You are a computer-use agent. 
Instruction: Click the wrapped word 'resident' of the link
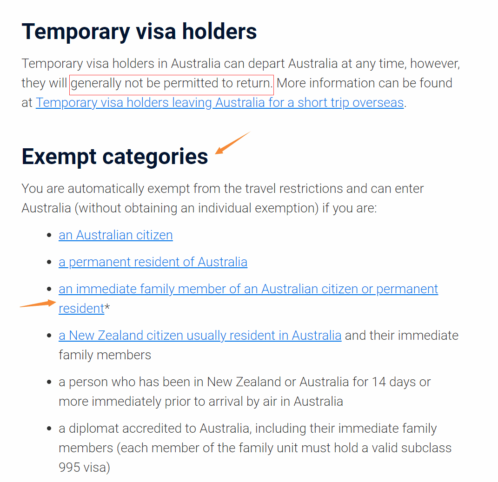click(81, 308)
